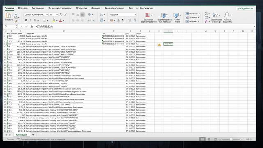This screenshot has width=263, height=148.
Task: Open the Формулы tab
Action: click(81, 8)
